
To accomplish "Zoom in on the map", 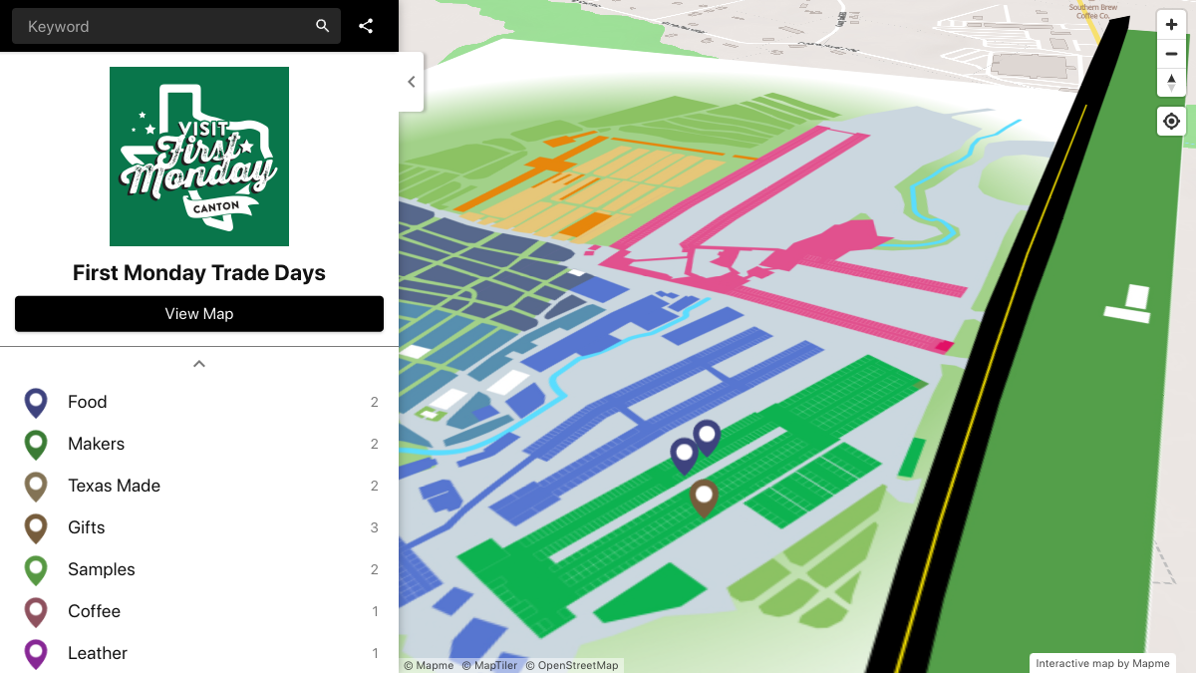I will (x=1171, y=25).
